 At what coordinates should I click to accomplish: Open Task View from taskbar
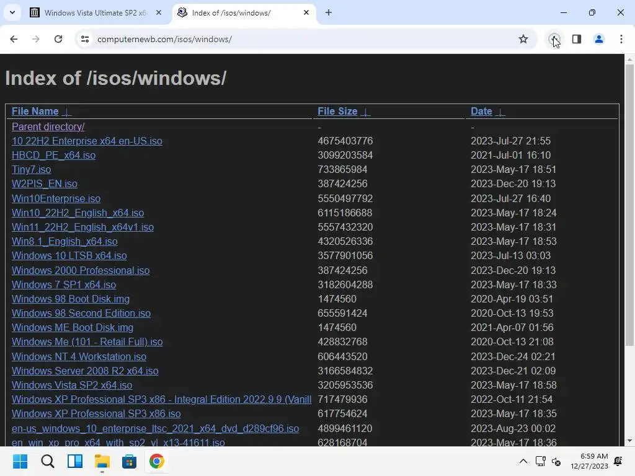(75, 461)
